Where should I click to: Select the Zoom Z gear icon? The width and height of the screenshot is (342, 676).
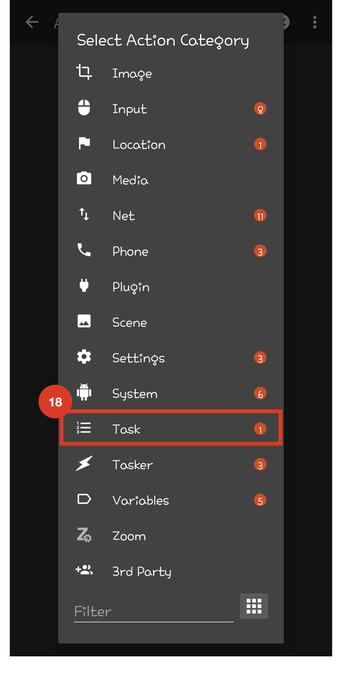tap(84, 535)
